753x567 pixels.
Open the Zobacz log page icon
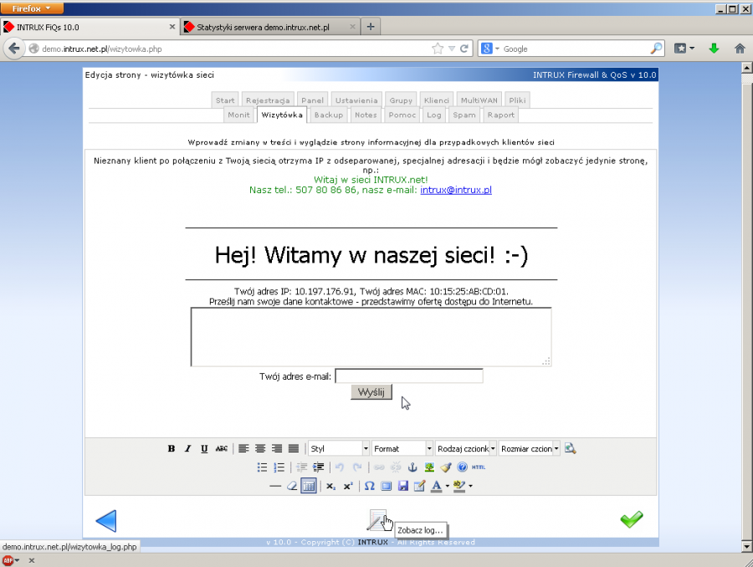pyautogui.click(x=377, y=520)
